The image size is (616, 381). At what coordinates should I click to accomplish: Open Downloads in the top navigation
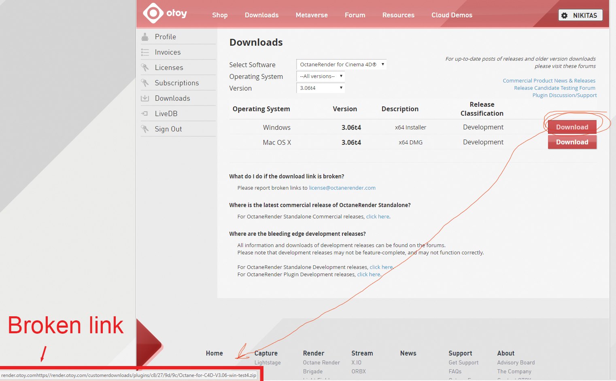click(x=262, y=15)
